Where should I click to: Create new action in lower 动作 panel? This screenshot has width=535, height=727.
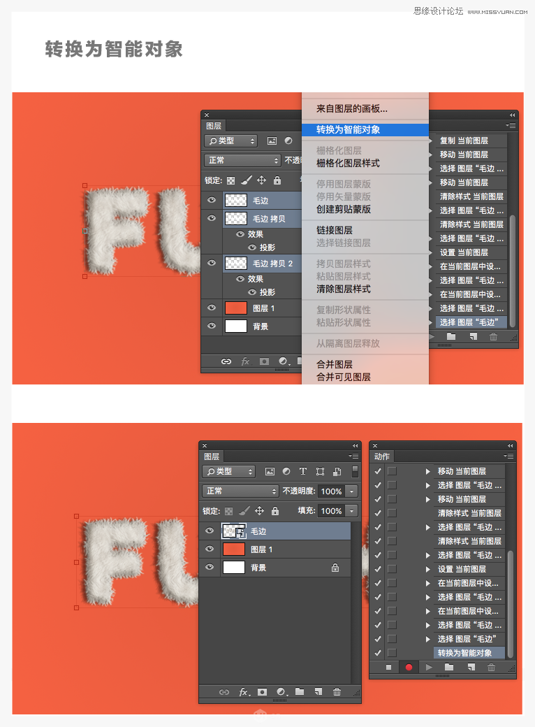tap(471, 667)
